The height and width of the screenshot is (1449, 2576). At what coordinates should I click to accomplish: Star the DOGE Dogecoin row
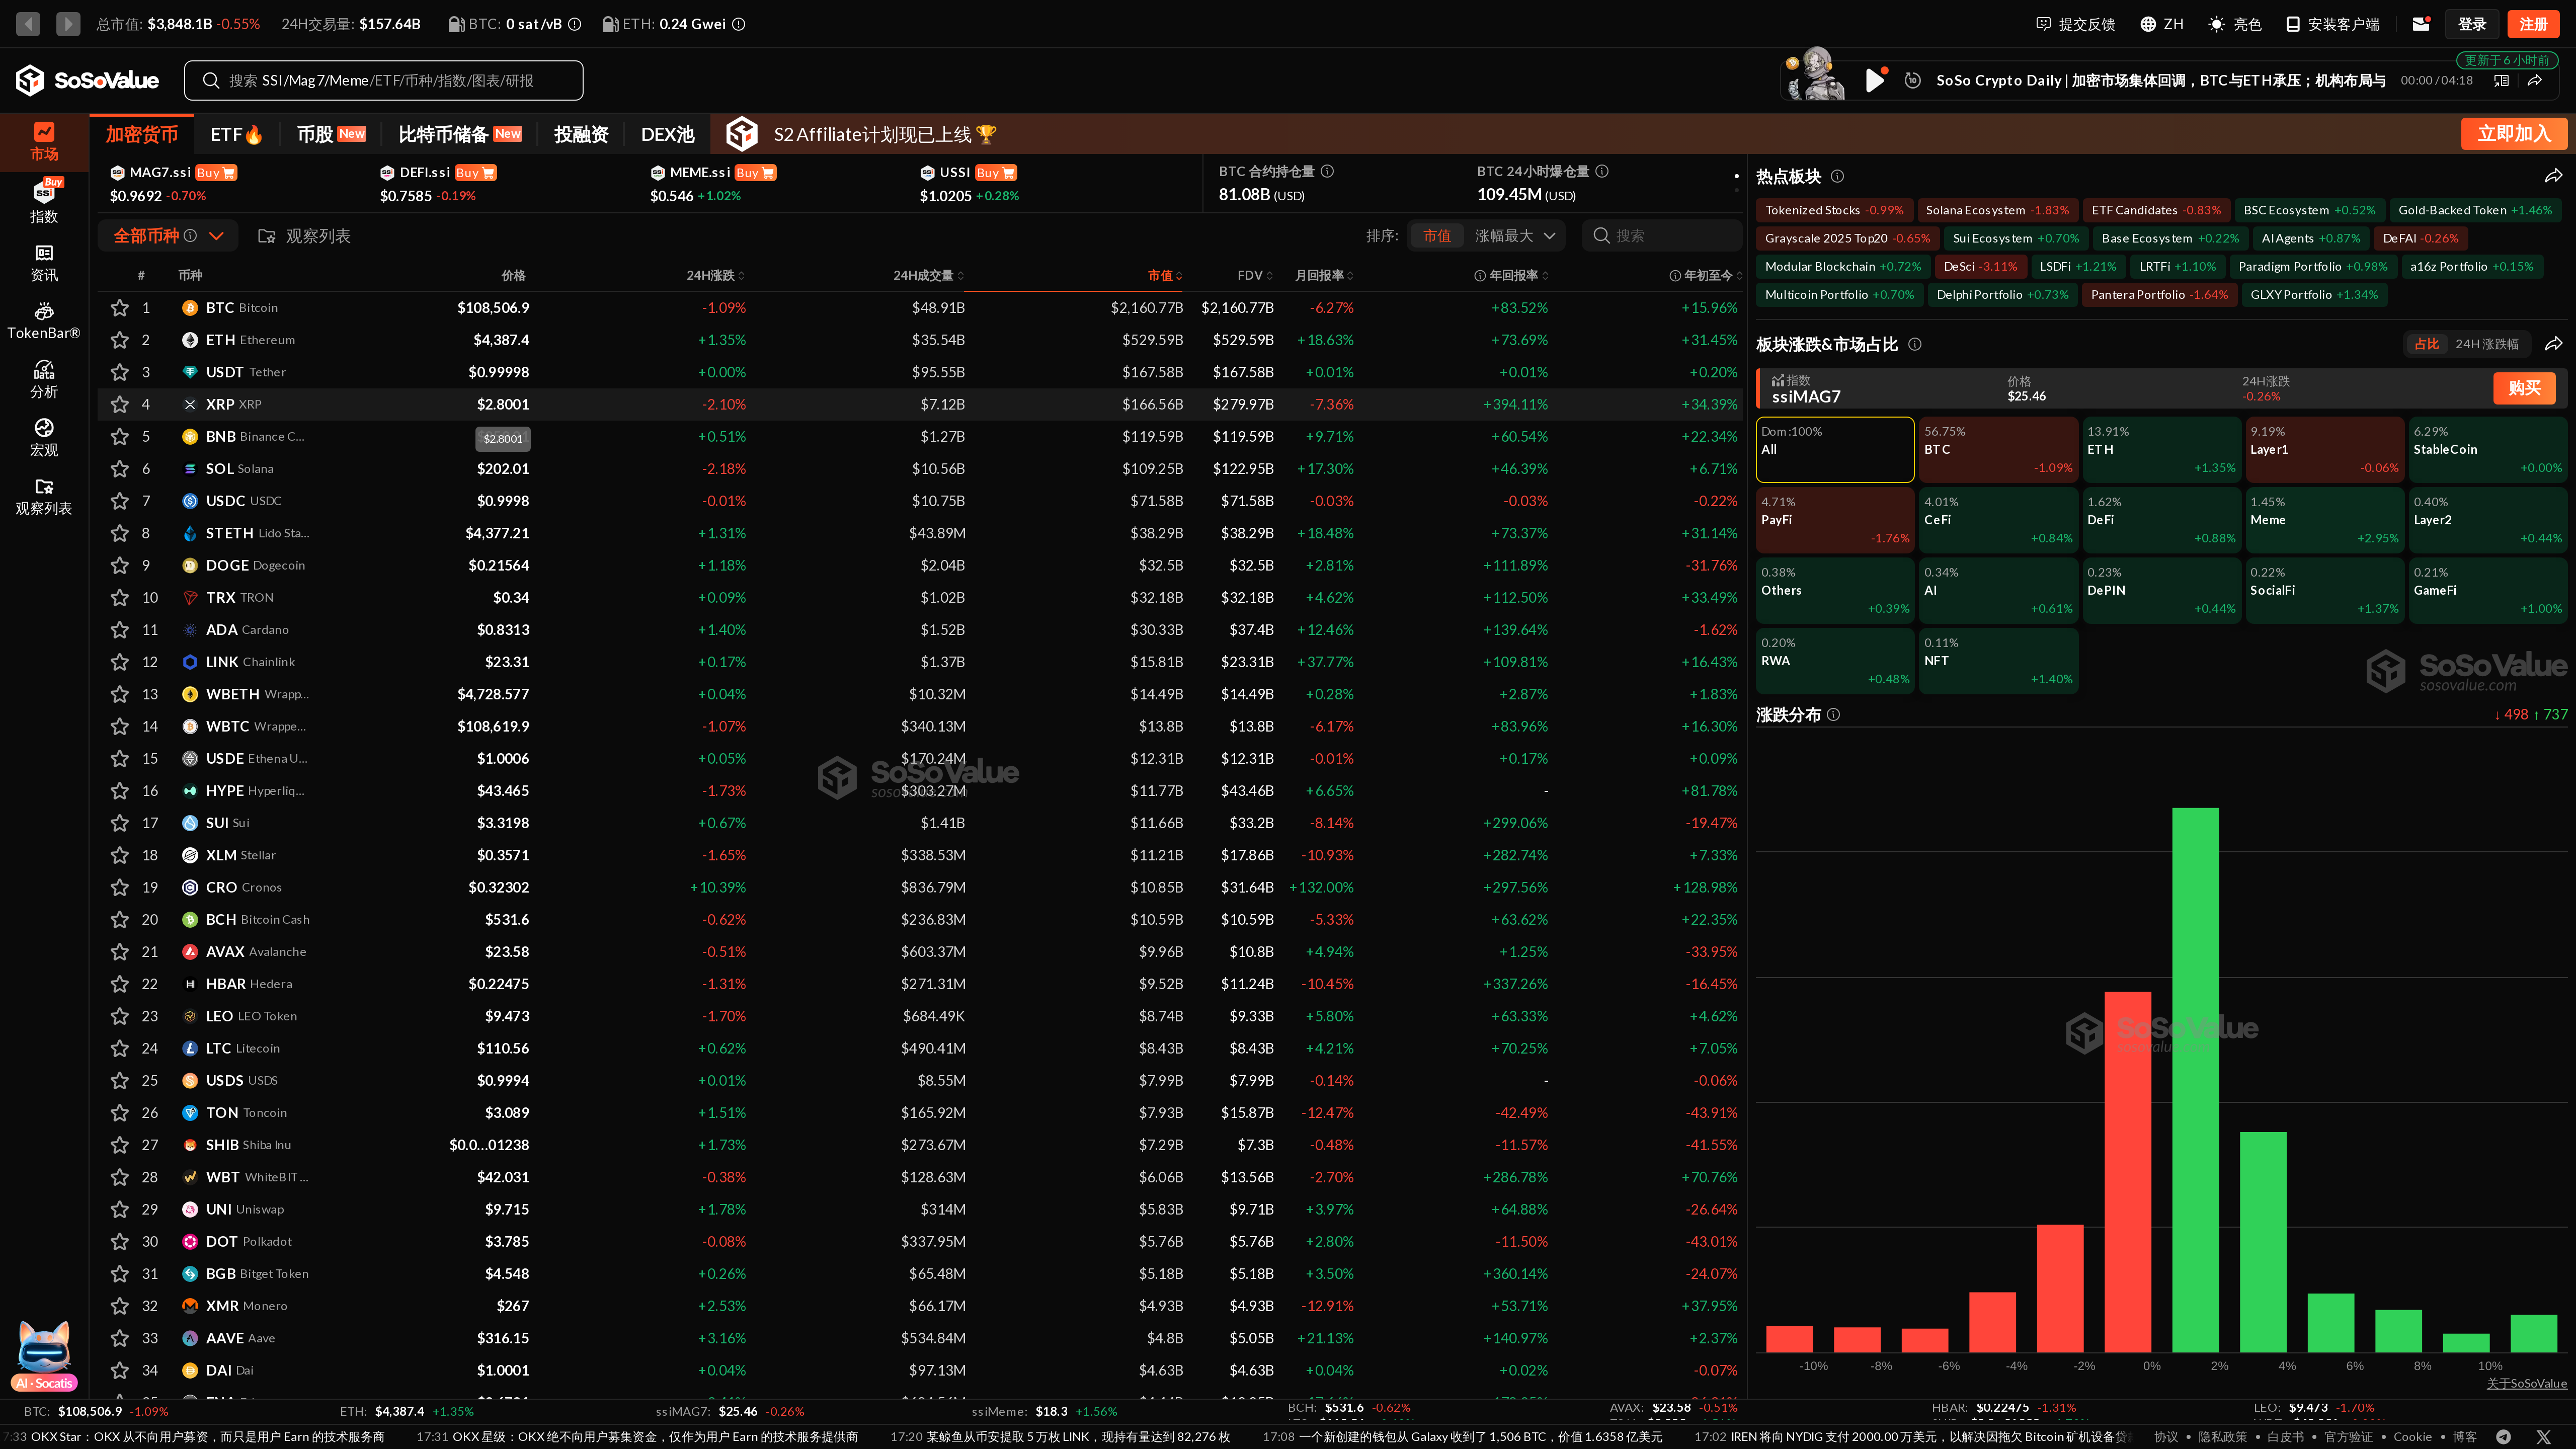120,565
